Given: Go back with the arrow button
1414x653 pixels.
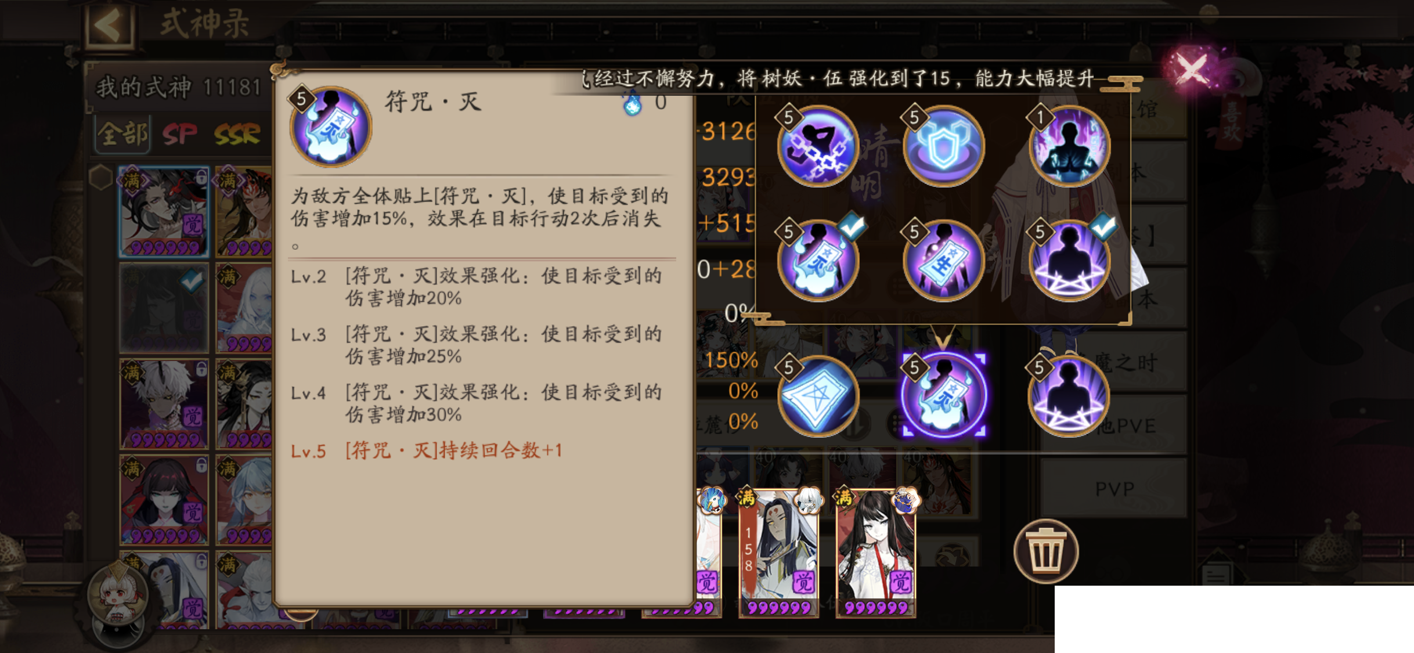Looking at the screenshot, I should 109,25.
